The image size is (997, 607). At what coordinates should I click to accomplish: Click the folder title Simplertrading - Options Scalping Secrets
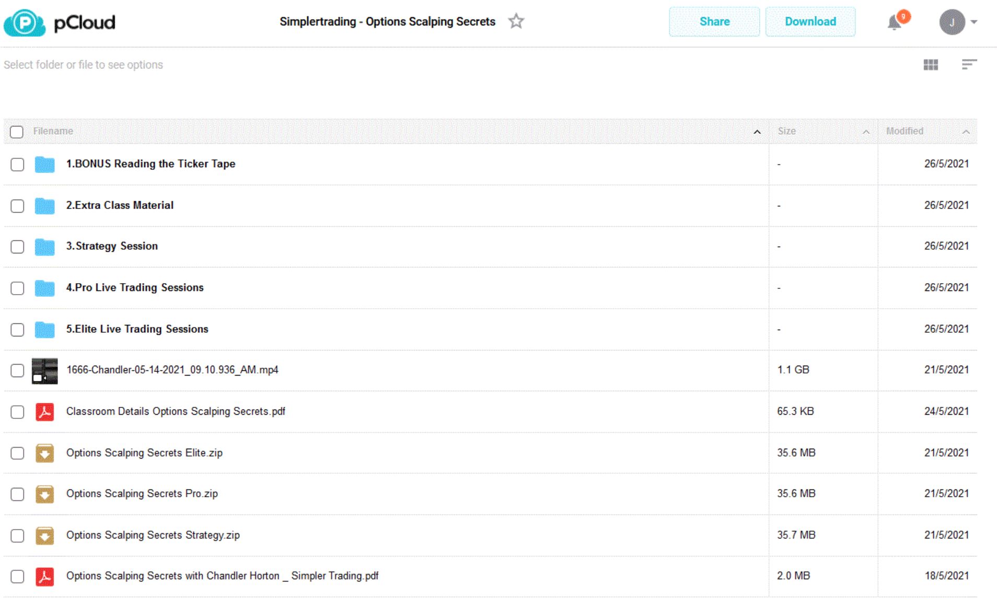point(387,22)
